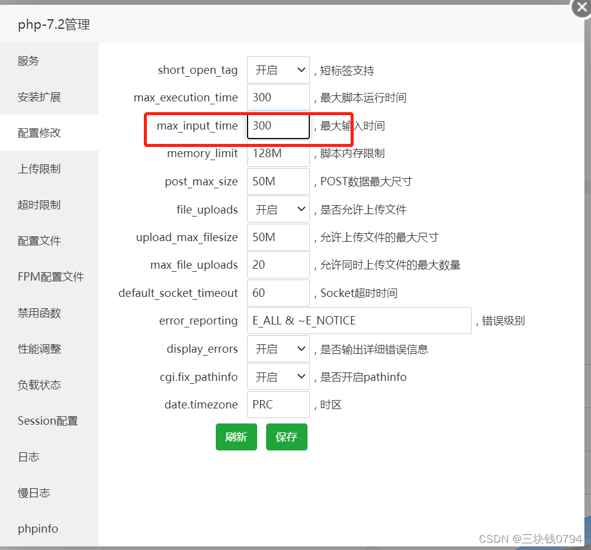The image size is (591, 550).
Task: Open the display_errors dropdown
Action: tap(278, 348)
